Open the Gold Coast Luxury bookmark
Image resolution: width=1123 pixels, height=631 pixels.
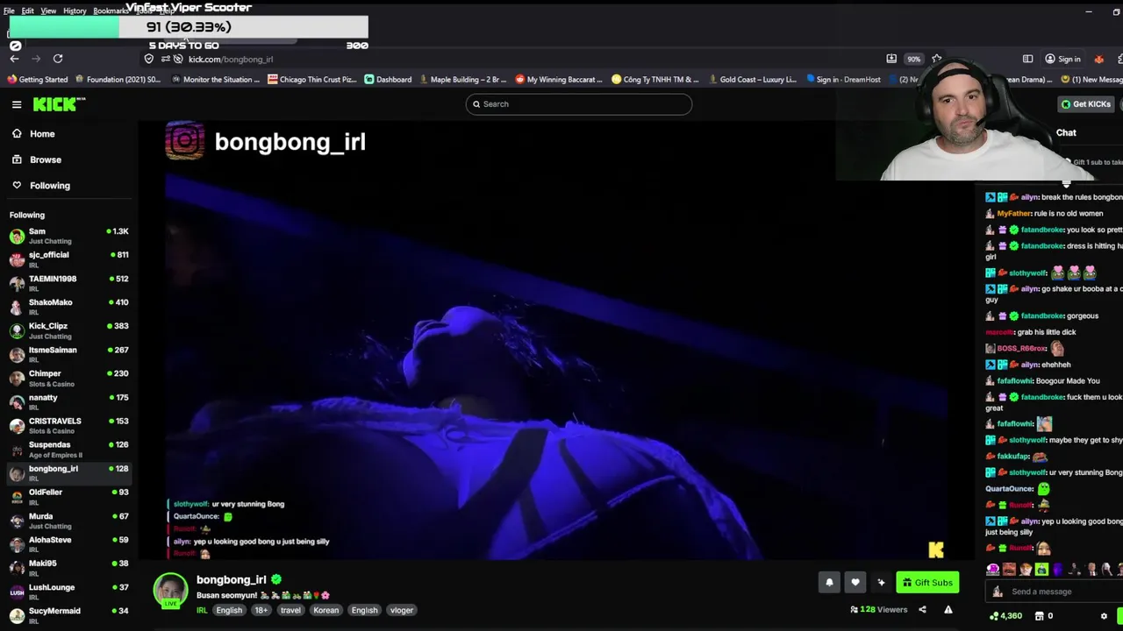[x=751, y=79]
